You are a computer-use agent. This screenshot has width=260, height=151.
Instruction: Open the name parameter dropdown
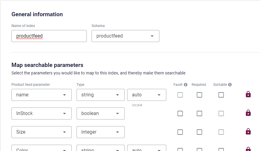point(42,95)
